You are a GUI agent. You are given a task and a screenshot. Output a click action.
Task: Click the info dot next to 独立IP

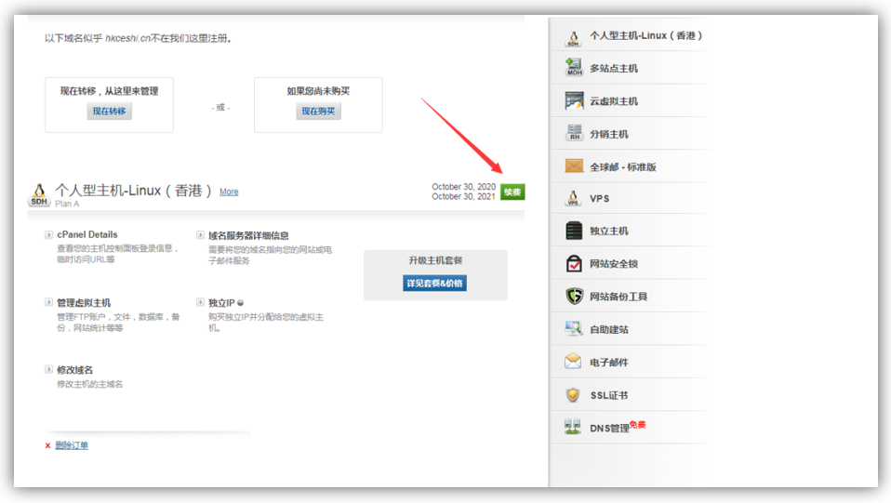(x=240, y=303)
